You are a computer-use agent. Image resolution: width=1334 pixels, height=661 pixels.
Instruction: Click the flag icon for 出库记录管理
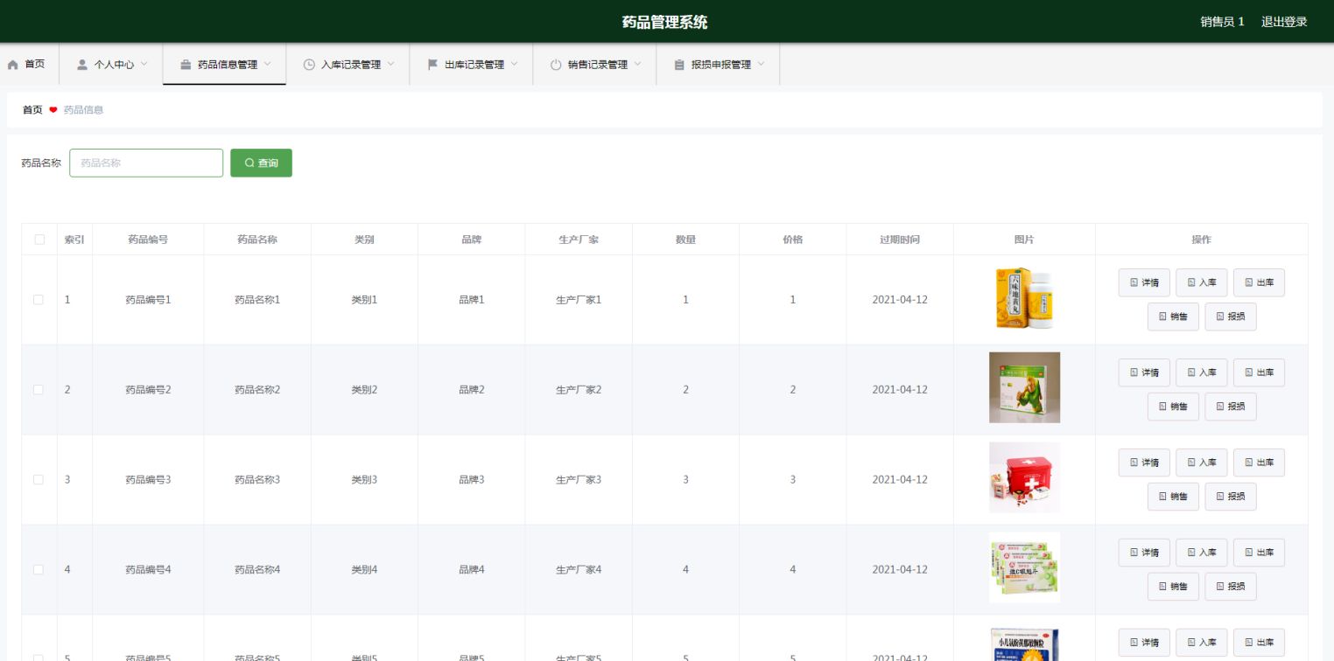coord(432,65)
